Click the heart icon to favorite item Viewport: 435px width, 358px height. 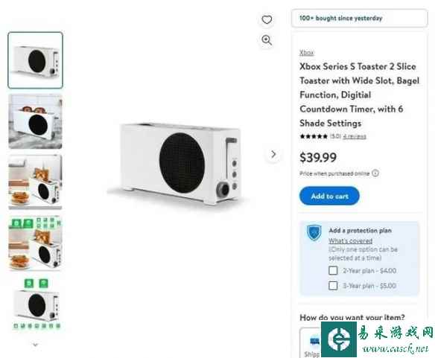point(267,19)
